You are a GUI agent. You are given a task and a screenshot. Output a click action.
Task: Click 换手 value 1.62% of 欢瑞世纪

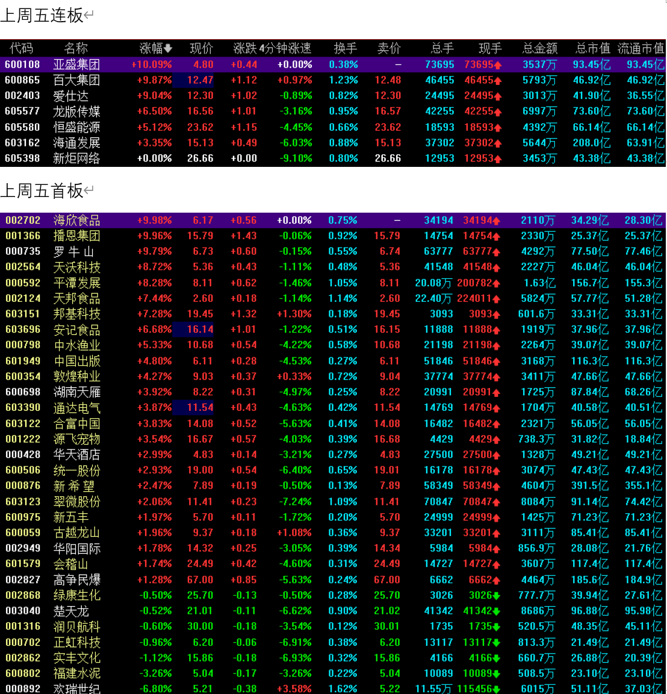[x=343, y=689]
